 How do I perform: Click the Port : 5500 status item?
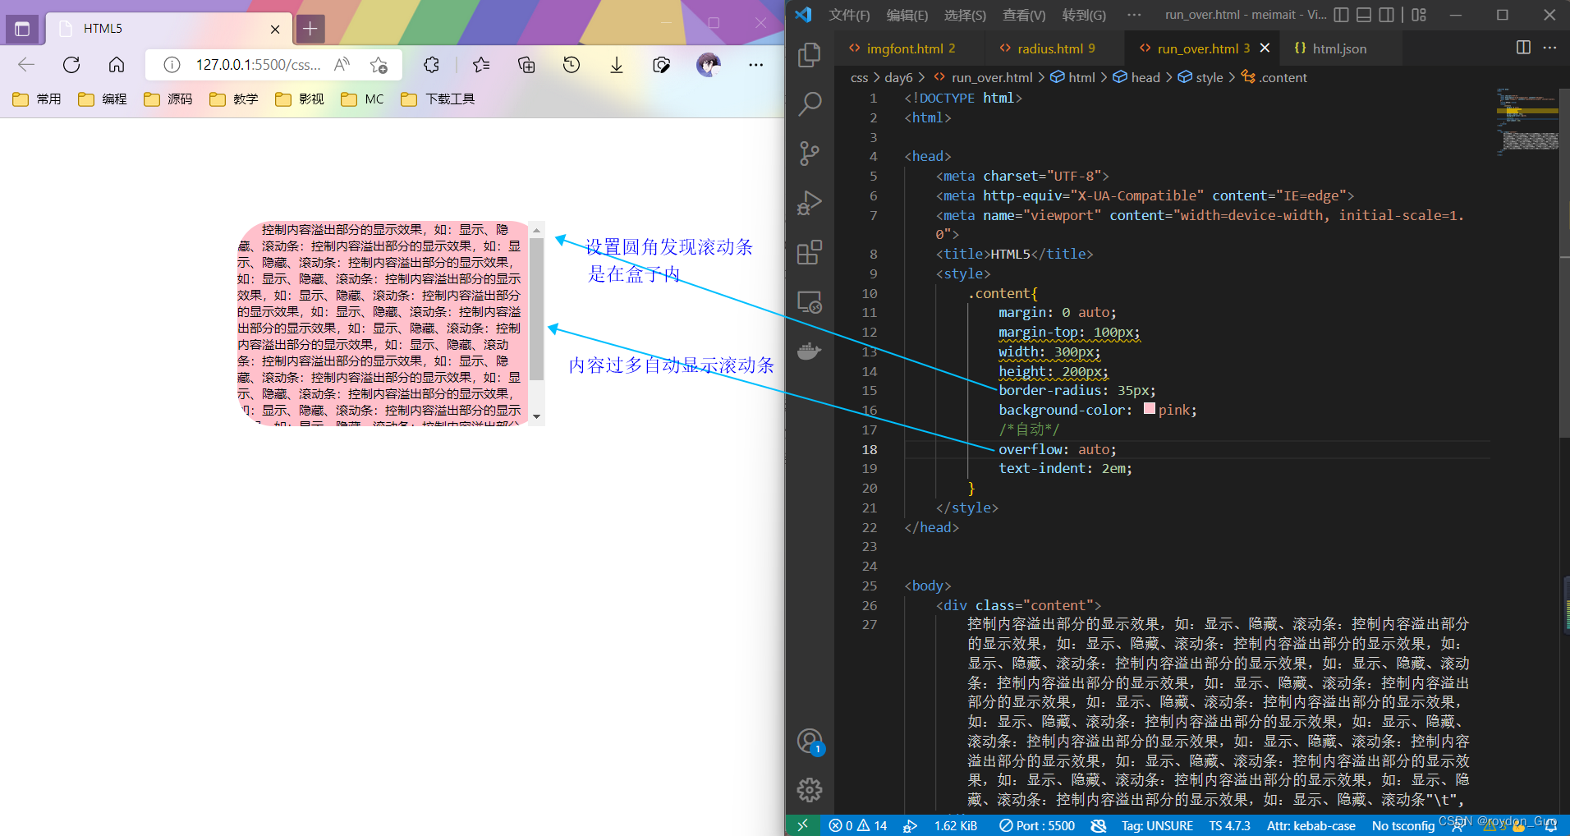(1037, 825)
